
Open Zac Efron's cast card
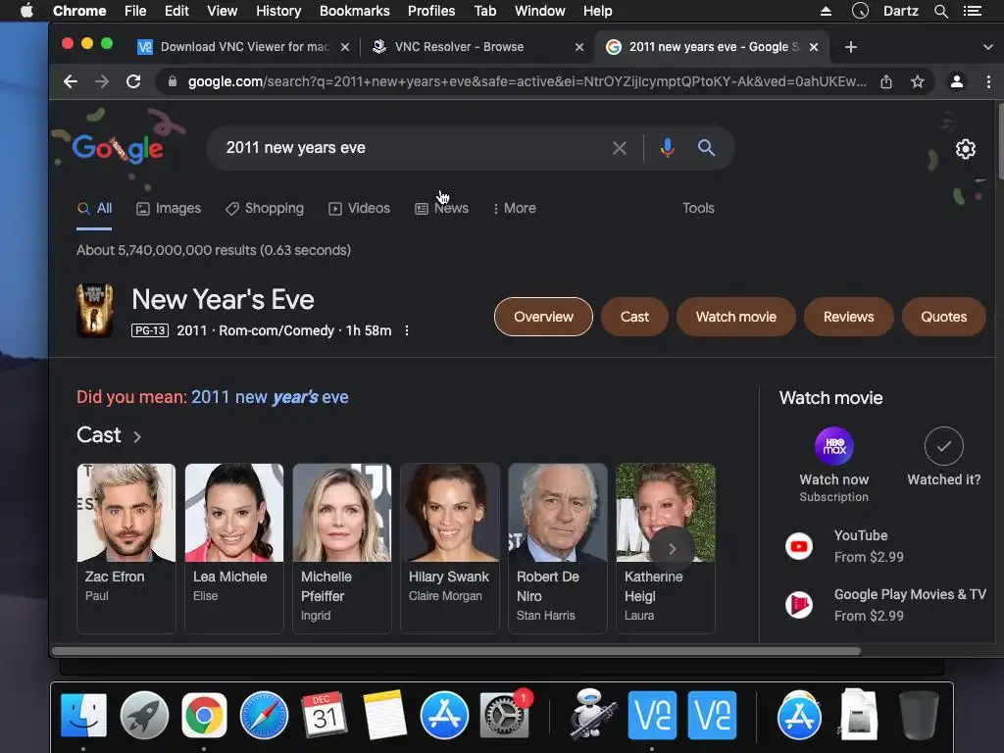tap(126, 549)
